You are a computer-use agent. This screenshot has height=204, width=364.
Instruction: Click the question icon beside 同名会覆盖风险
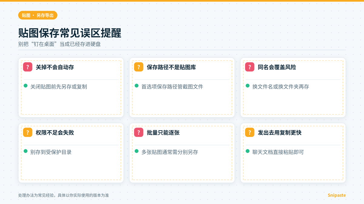pyautogui.click(x=250, y=67)
